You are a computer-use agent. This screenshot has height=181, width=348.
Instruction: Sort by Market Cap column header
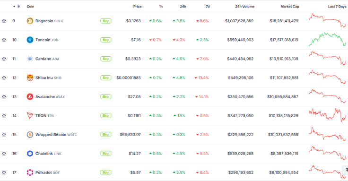(x=290, y=7)
